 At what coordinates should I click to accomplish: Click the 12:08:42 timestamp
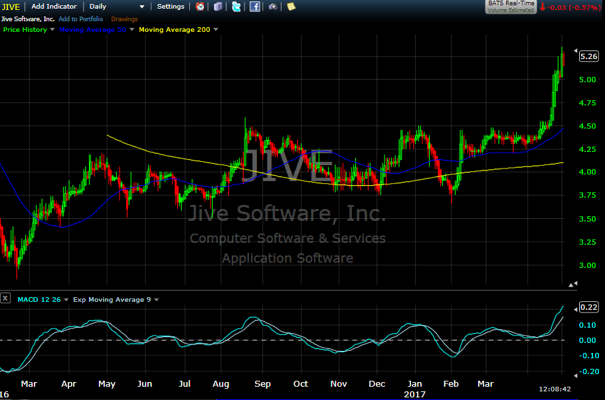[x=555, y=389]
